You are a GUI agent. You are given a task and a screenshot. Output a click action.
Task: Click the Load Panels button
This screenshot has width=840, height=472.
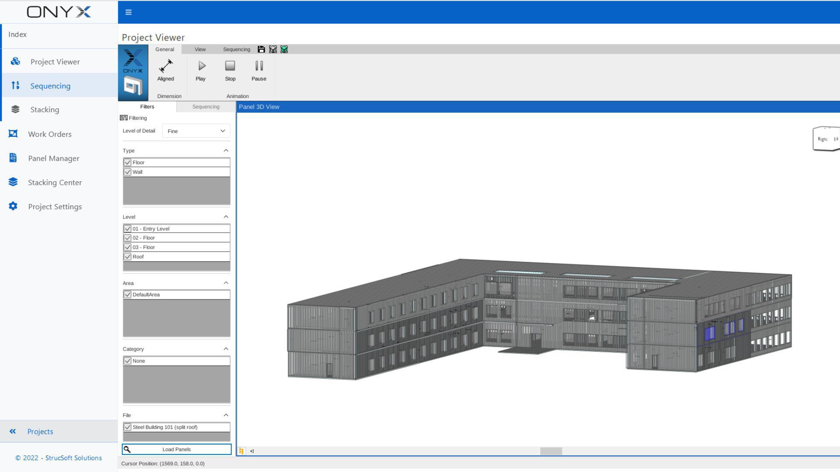click(x=176, y=449)
